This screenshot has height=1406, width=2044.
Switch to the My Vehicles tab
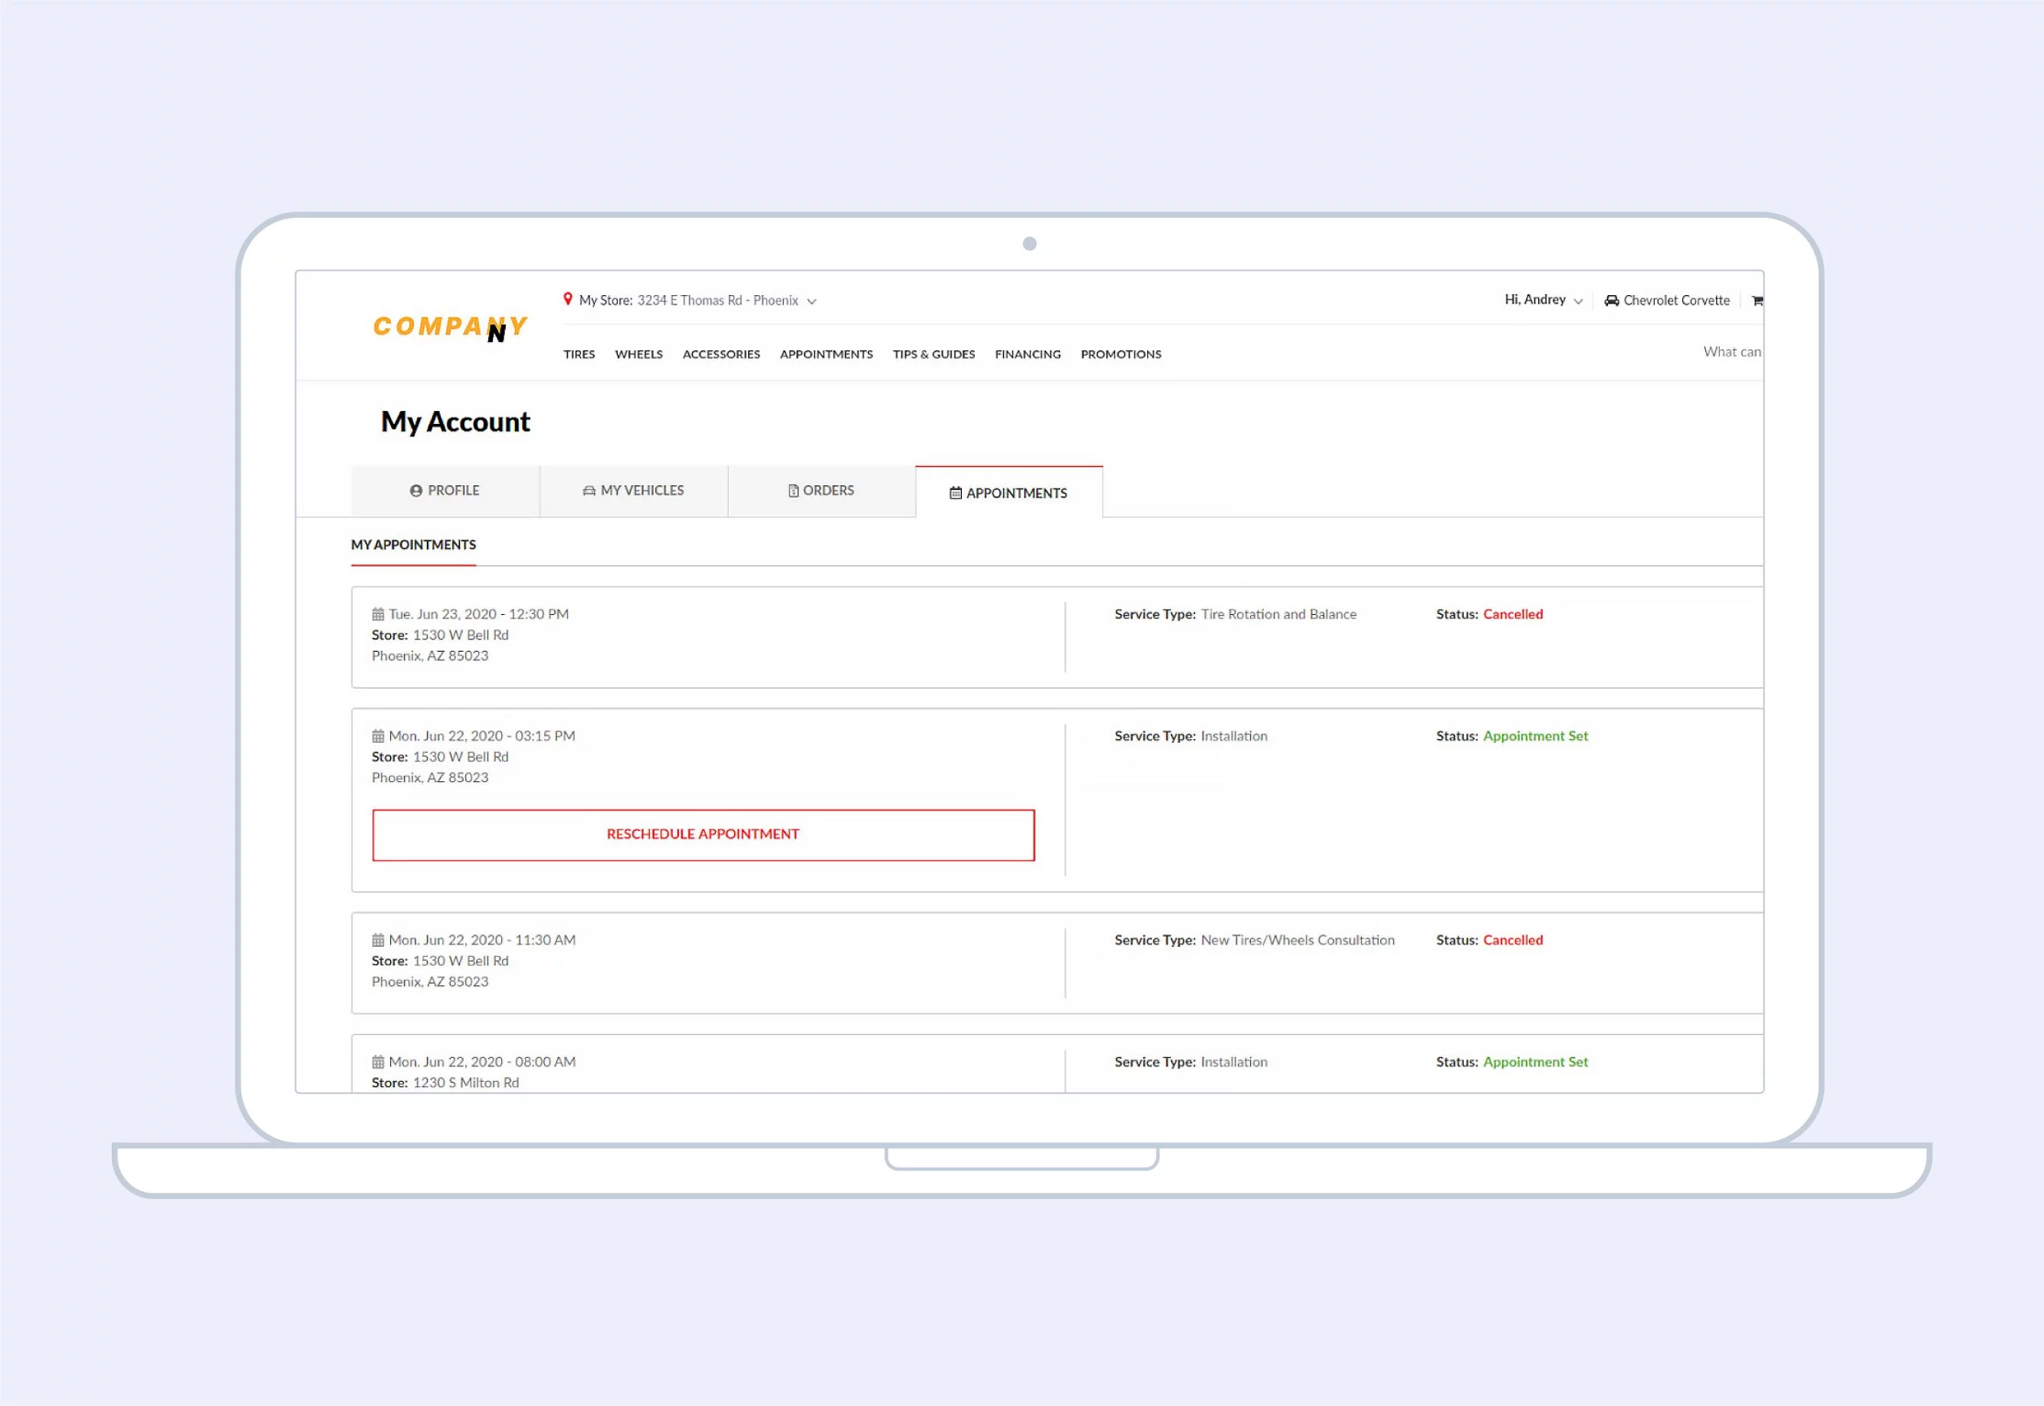[634, 491]
